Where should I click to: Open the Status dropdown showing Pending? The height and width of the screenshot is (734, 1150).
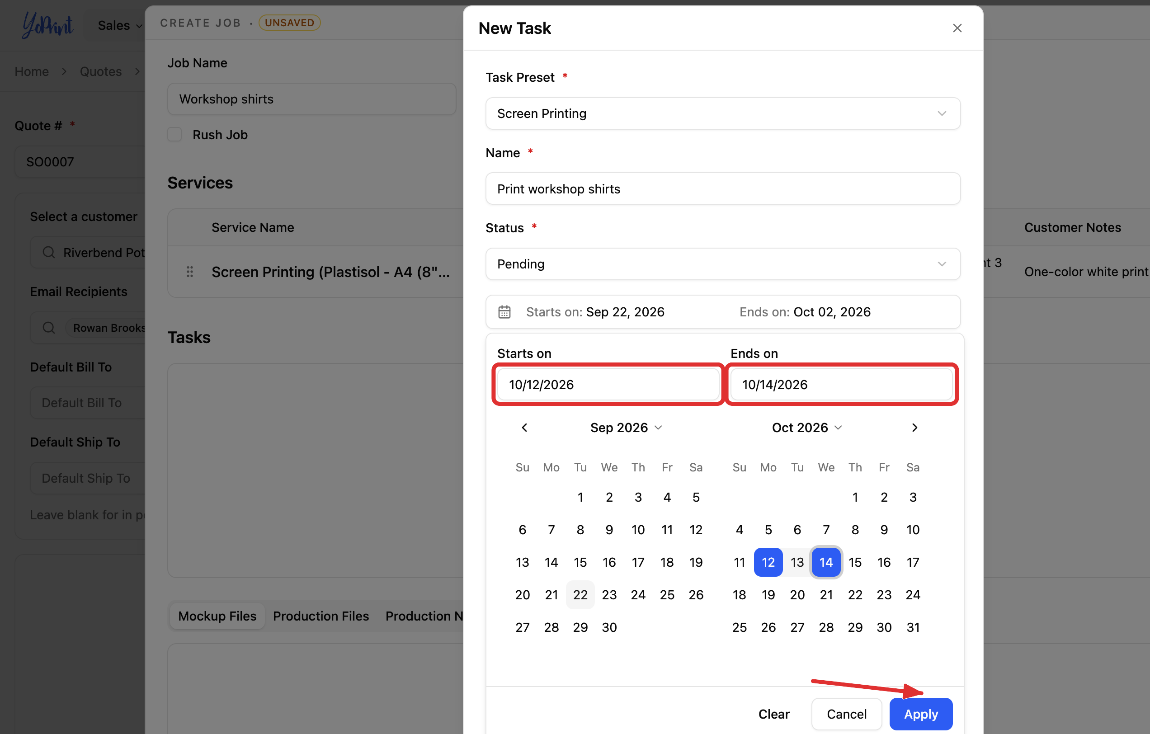click(722, 264)
